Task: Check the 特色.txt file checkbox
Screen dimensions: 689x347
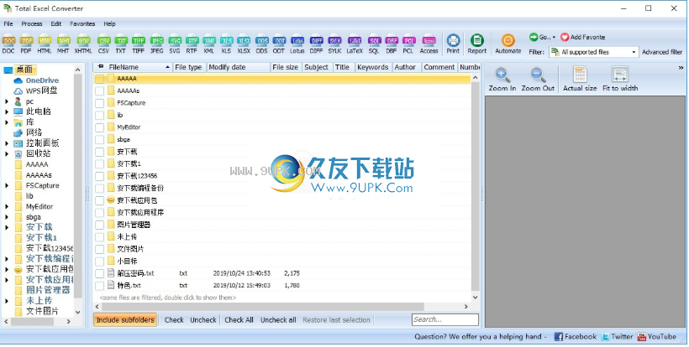Action: pyautogui.click(x=100, y=286)
